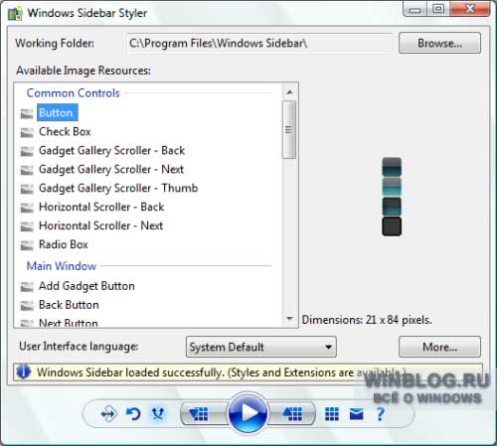
Task: Click the list scrollbar down arrow
Action: (289, 319)
